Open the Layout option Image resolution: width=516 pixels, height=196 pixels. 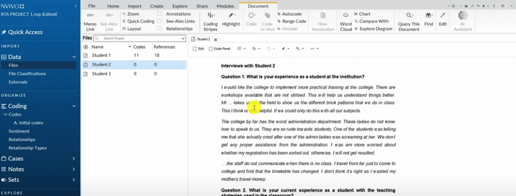pyautogui.click(x=132, y=29)
